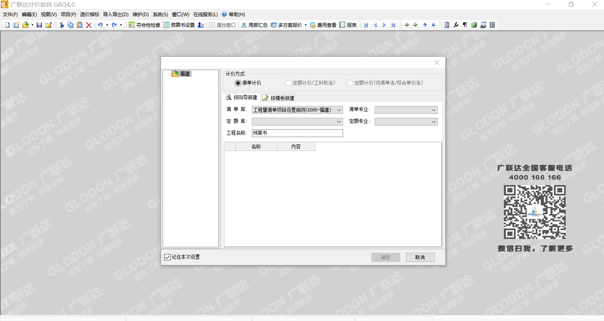Select 定额计价(仿清单法/综合单价法) radio option
Image resolution: width=604 pixels, height=321 pixels.
(350, 83)
